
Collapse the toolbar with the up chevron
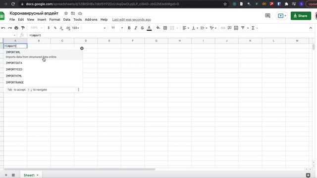coord(311,28)
